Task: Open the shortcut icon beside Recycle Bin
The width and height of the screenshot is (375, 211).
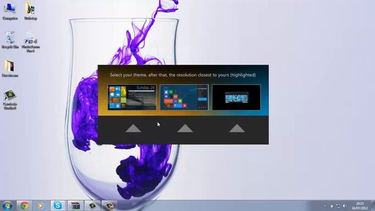Action: point(30,42)
